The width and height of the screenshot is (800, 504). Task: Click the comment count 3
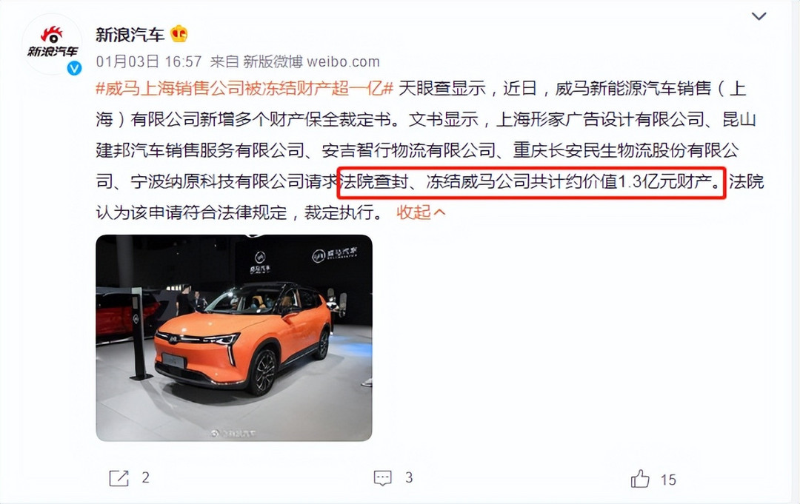click(x=409, y=477)
